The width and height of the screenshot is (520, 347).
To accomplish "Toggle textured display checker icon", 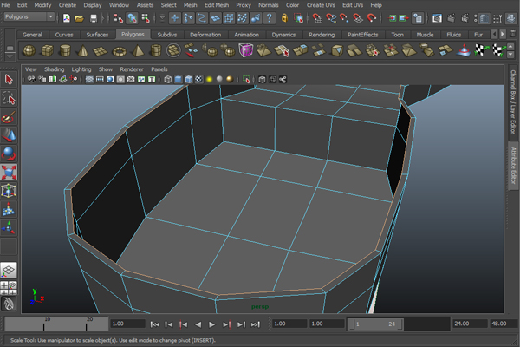I will [198, 79].
